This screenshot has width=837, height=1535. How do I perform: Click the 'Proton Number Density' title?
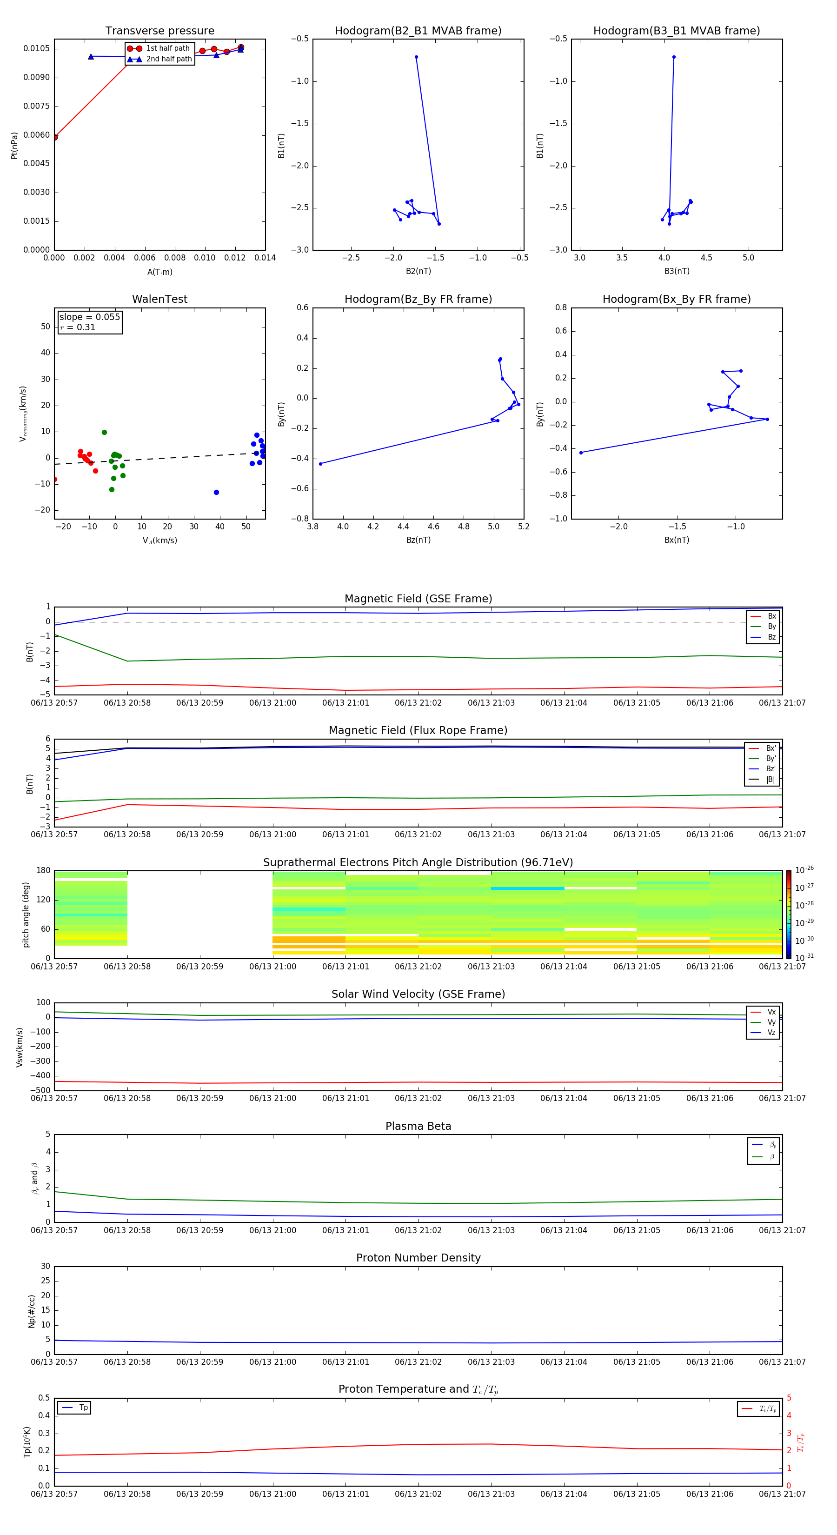point(418,1258)
